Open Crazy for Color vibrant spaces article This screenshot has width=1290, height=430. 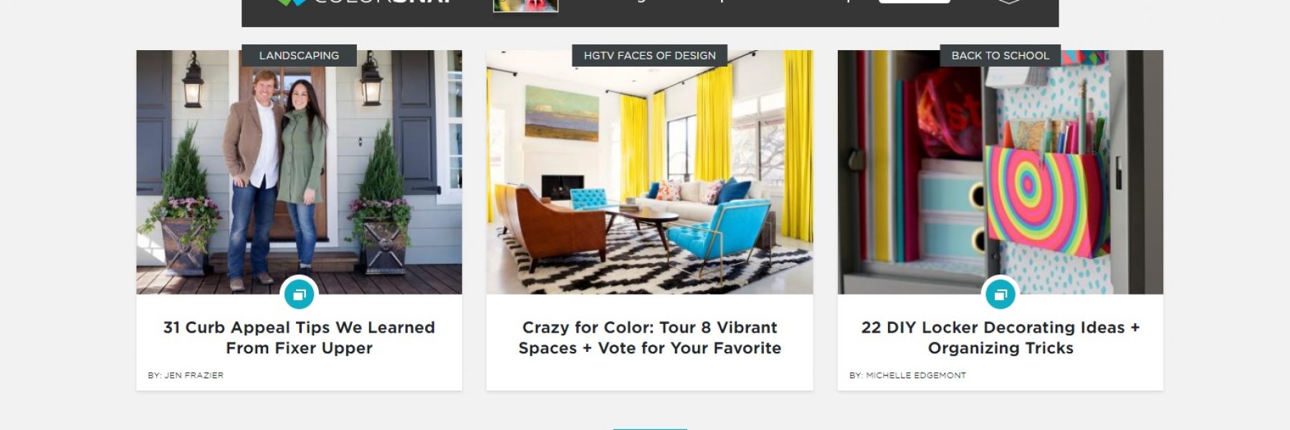[x=649, y=338]
